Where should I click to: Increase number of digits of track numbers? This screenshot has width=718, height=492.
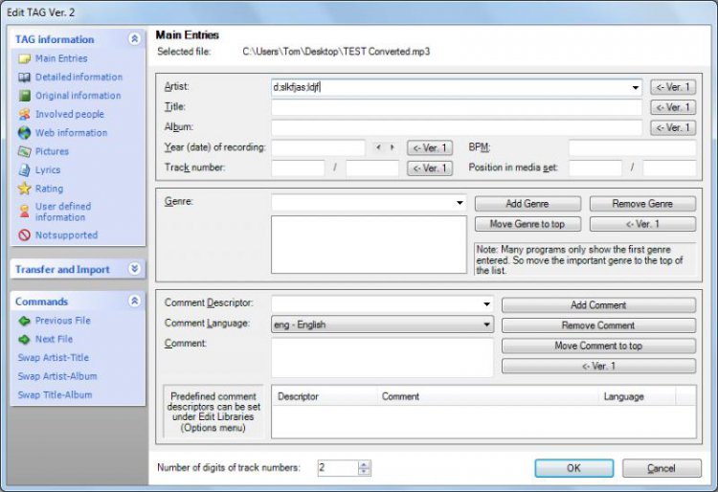tap(364, 464)
